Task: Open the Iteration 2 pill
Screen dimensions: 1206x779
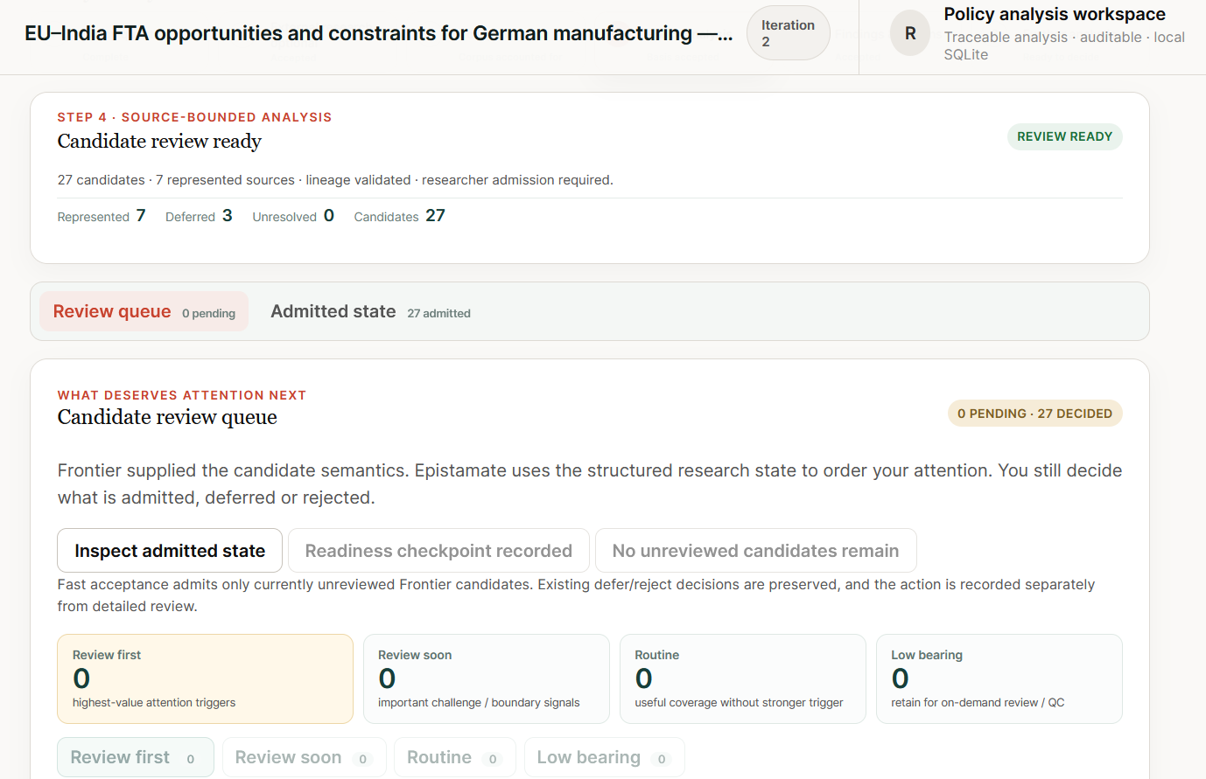Action: [x=788, y=33]
